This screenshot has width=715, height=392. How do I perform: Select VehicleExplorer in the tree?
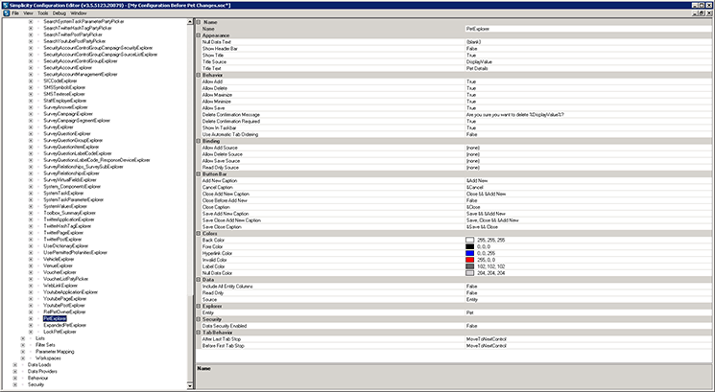(59, 260)
